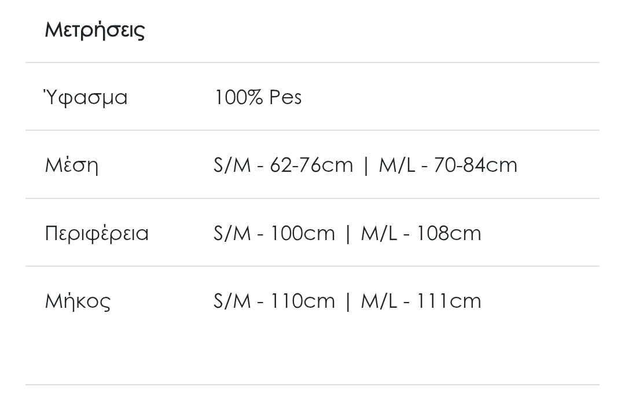Click the Μήκος row label
Image resolution: width=625 pixels, height=394 pixels.
[78, 301]
